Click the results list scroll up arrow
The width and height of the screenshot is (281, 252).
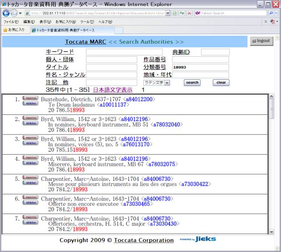click(271, 97)
